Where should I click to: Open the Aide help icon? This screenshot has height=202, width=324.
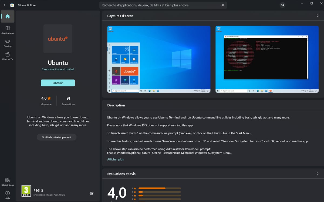tap(8, 195)
